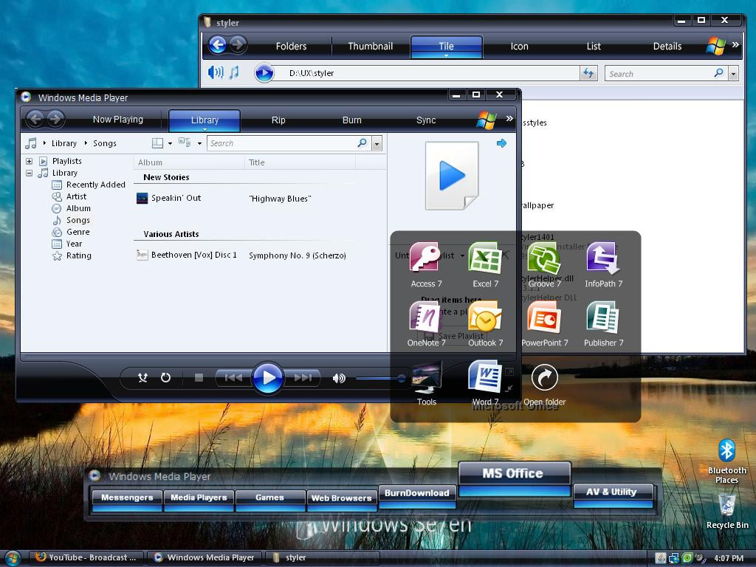Click refresh icon beside styler address bar
Screen dimensions: 756x567
tap(588, 73)
